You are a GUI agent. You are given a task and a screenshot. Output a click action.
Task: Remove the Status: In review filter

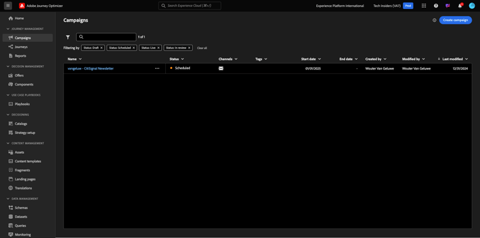189,48
